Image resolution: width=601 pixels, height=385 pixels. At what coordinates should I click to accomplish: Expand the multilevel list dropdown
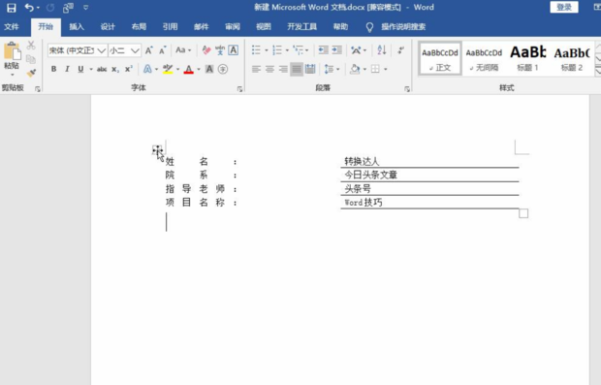click(307, 50)
